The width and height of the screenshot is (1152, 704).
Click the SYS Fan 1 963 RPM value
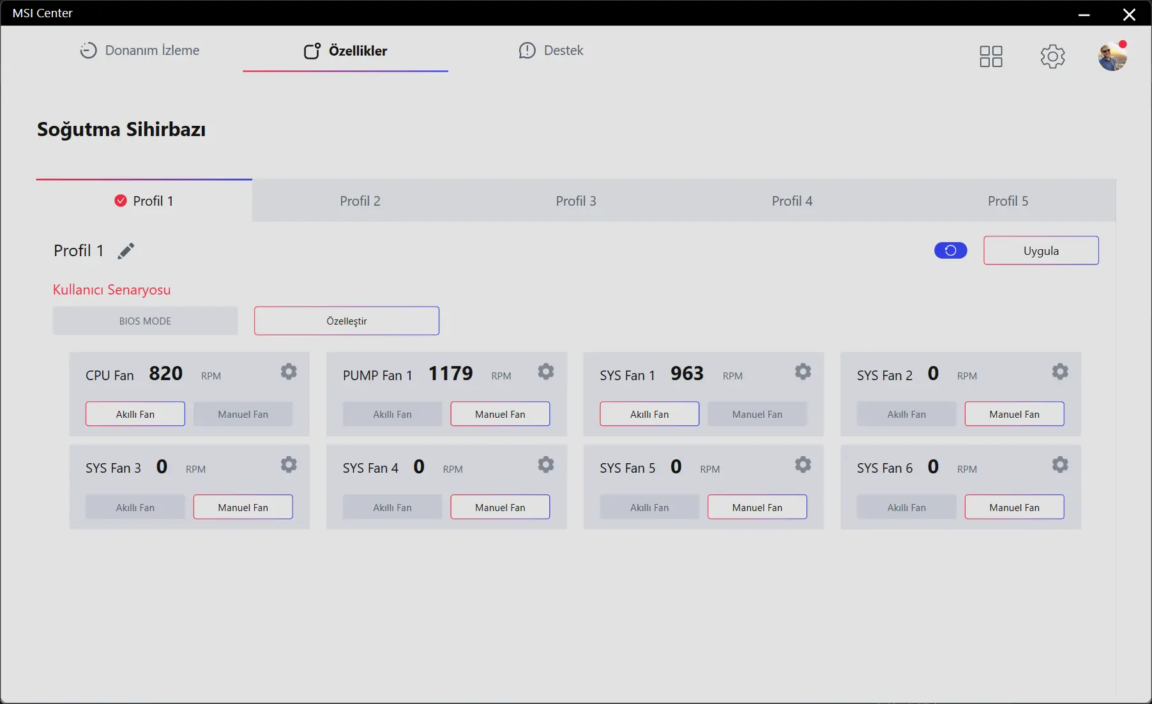(x=687, y=373)
